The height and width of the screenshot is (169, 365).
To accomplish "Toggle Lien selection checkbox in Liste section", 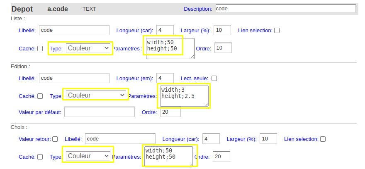I will [277, 30].
